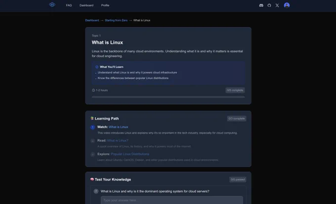Open the Watch: What is Linux video link
336x204 pixels.
click(x=118, y=127)
